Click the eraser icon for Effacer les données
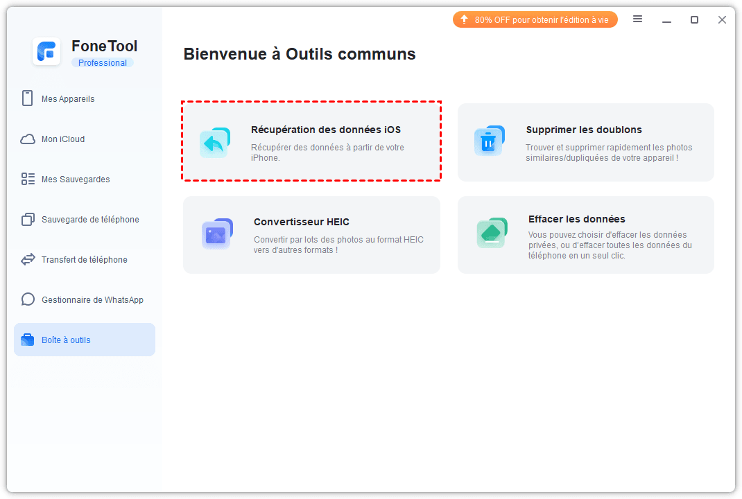The height and width of the screenshot is (499, 742). (492, 232)
